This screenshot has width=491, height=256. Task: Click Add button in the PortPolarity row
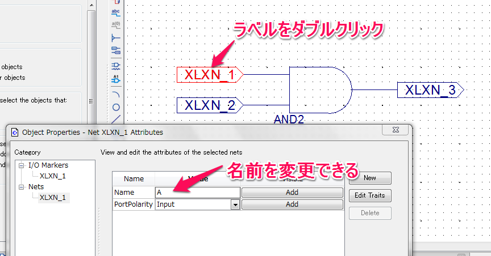tap(292, 204)
